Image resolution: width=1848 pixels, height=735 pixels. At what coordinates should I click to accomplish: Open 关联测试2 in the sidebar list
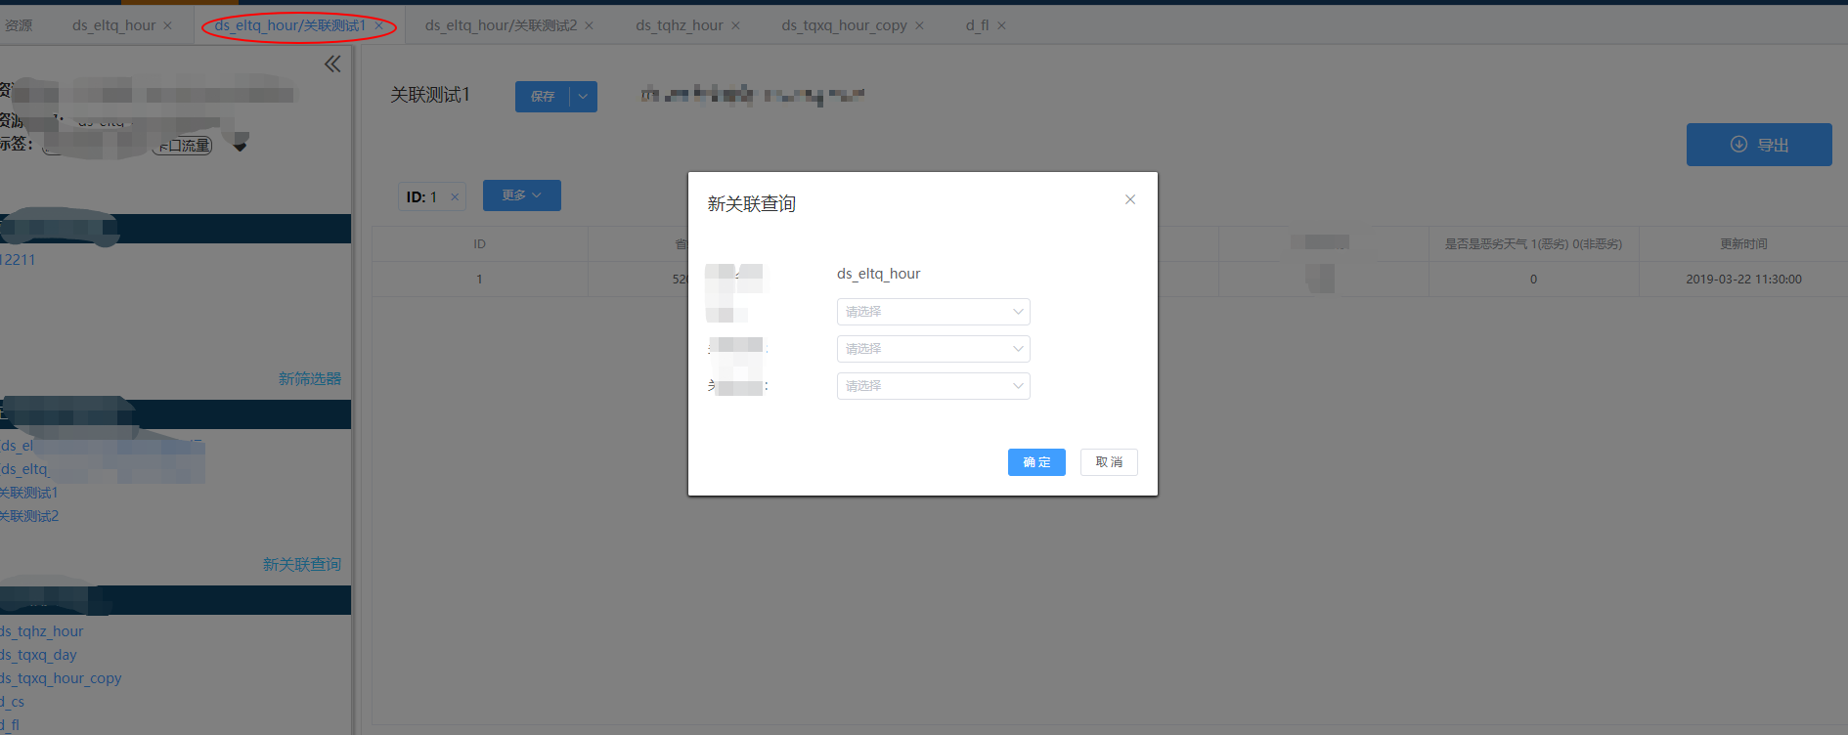click(x=29, y=516)
